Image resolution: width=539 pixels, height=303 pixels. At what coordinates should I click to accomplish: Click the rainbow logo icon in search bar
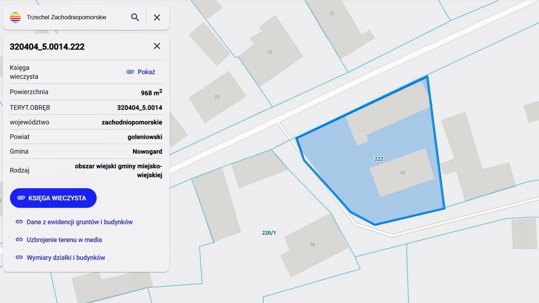point(15,17)
